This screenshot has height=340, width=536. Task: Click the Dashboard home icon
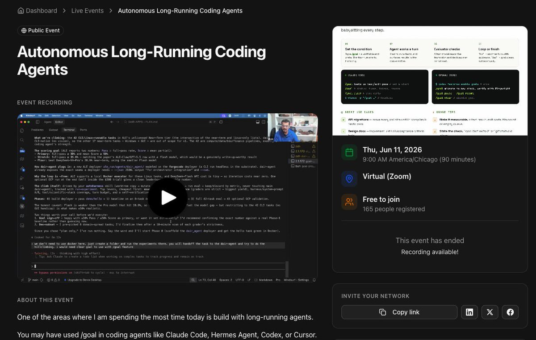point(21,11)
